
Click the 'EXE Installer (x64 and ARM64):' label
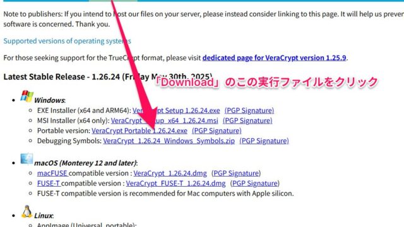84,110
